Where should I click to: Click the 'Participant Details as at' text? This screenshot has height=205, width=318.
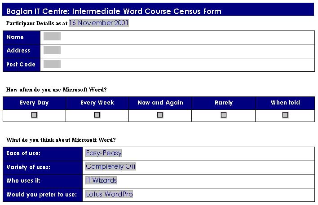pos(37,23)
